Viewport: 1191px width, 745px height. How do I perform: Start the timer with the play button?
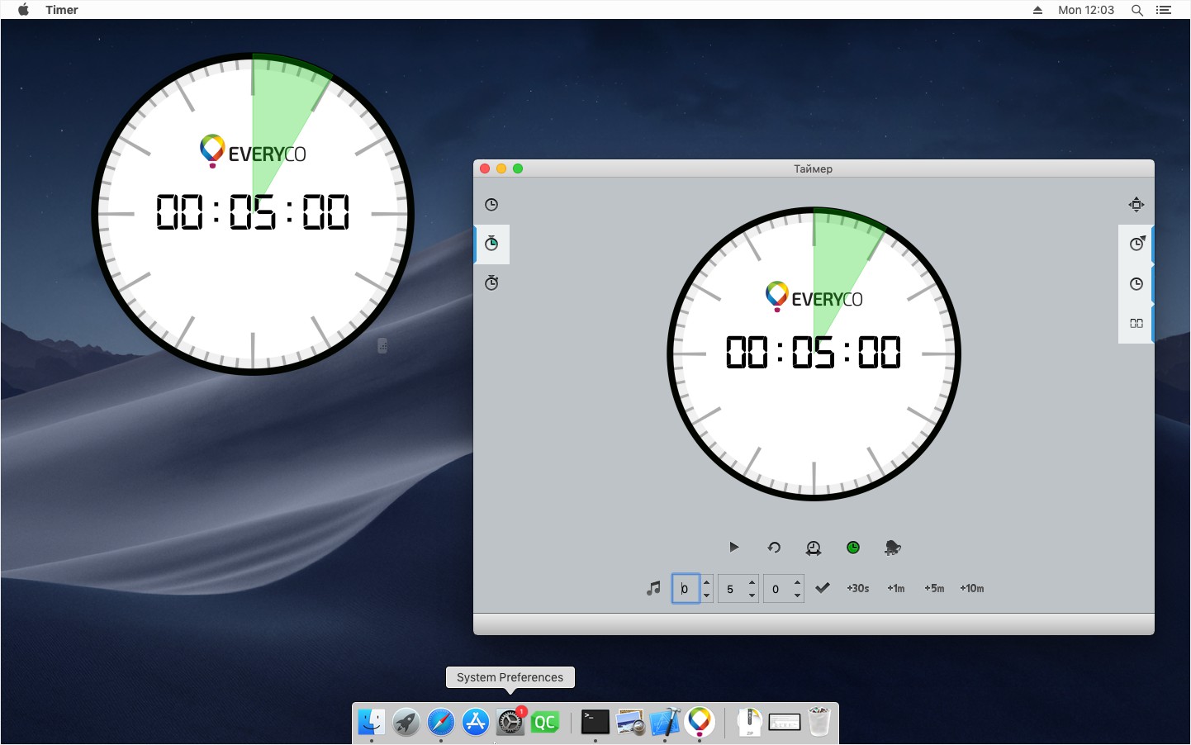point(733,547)
